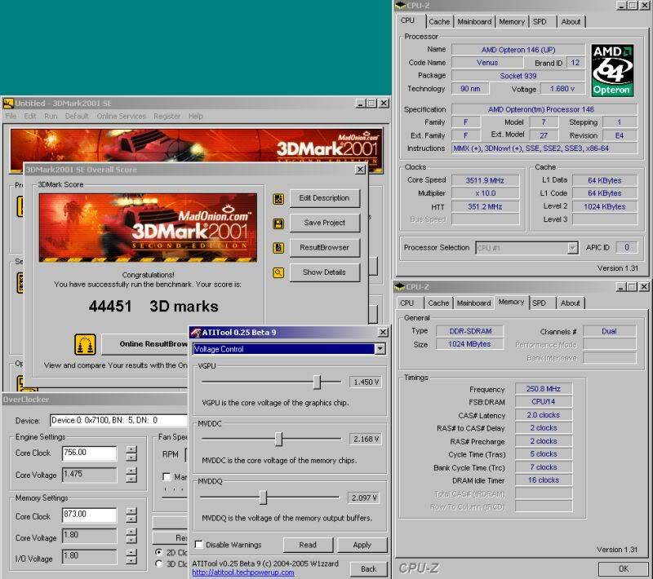The width and height of the screenshot is (653, 579).
Task: Close the ATITool window
Action: [x=383, y=332]
